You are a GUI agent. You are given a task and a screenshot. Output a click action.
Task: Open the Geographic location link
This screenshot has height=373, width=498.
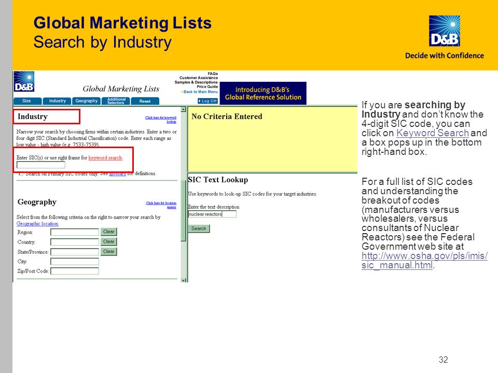tap(37, 224)
